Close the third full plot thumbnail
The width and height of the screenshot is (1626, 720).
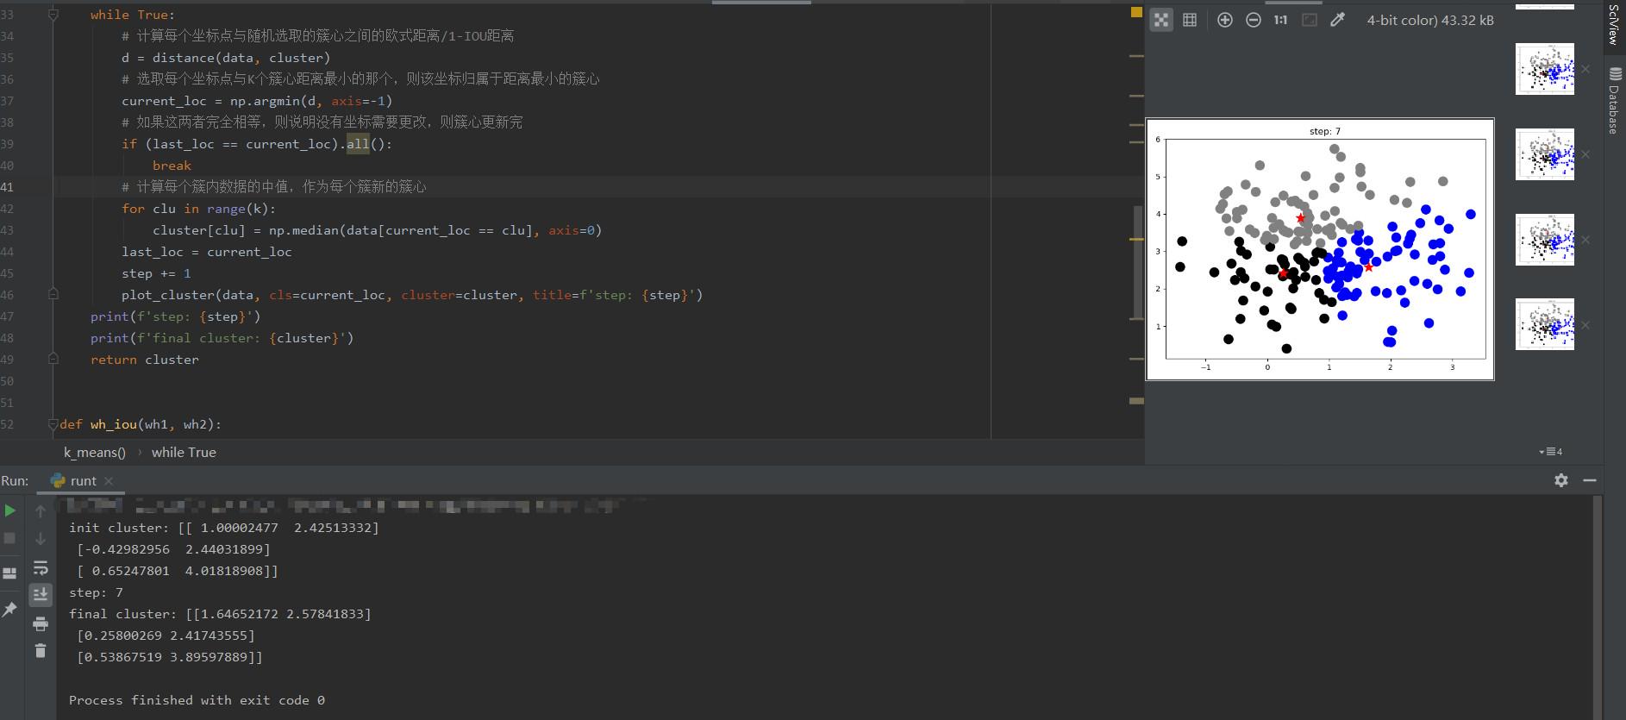pos(1585,240)
